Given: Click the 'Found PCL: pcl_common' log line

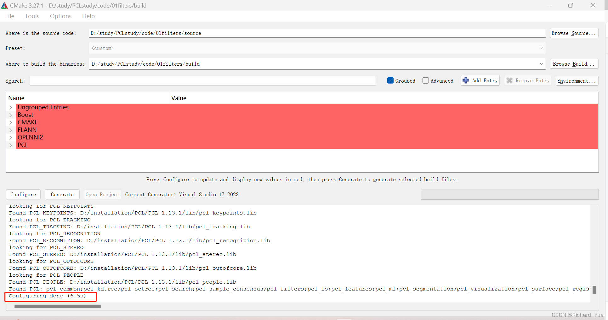Looking at the screenshot, I should (x=299, y=289).
